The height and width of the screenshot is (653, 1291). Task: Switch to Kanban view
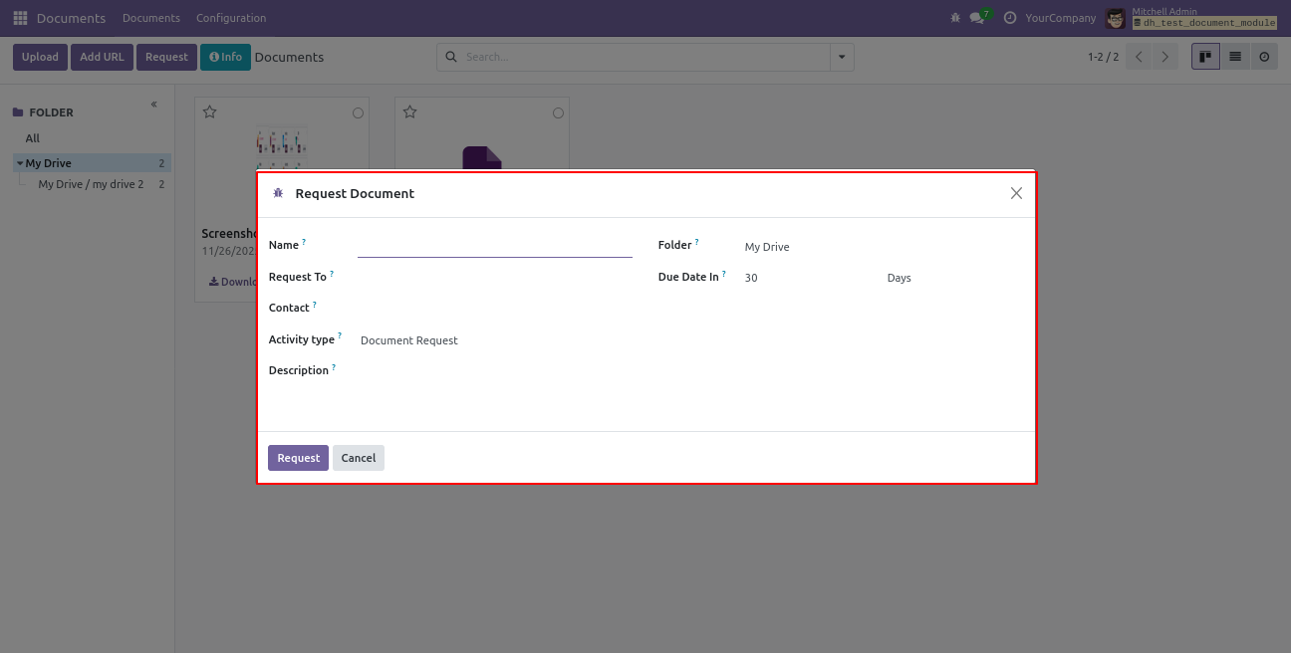(x=1205, y=57)
